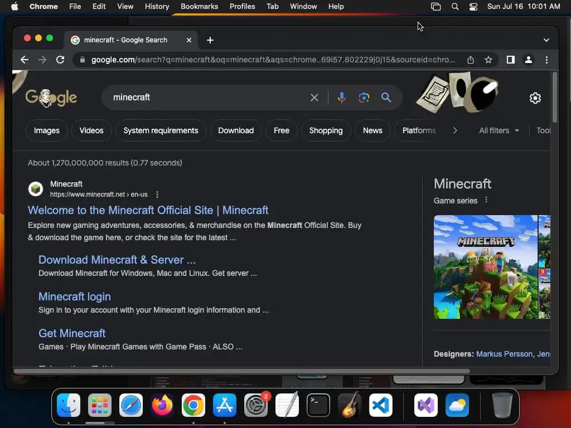Clear the search box with the X icon
Screen dimensions: 571x428
(x=314, y=98)
